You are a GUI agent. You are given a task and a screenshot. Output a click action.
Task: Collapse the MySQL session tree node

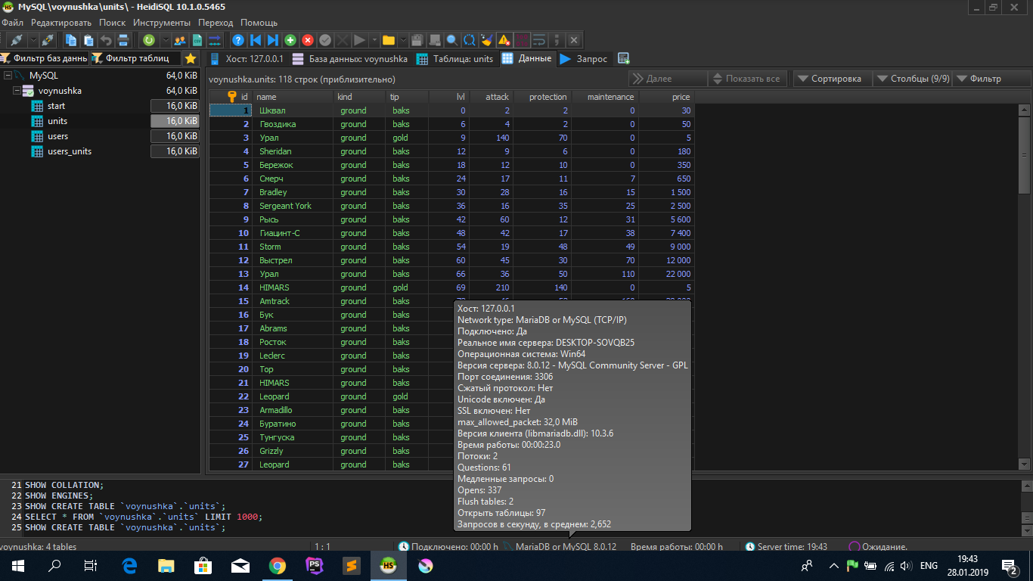[8, 76]
